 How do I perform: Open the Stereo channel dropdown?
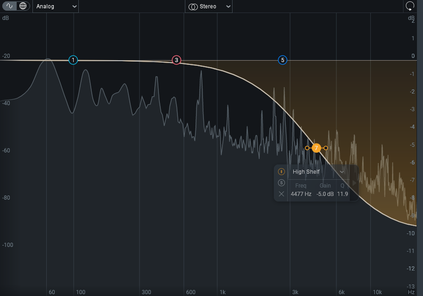click(x=208, y=6)
